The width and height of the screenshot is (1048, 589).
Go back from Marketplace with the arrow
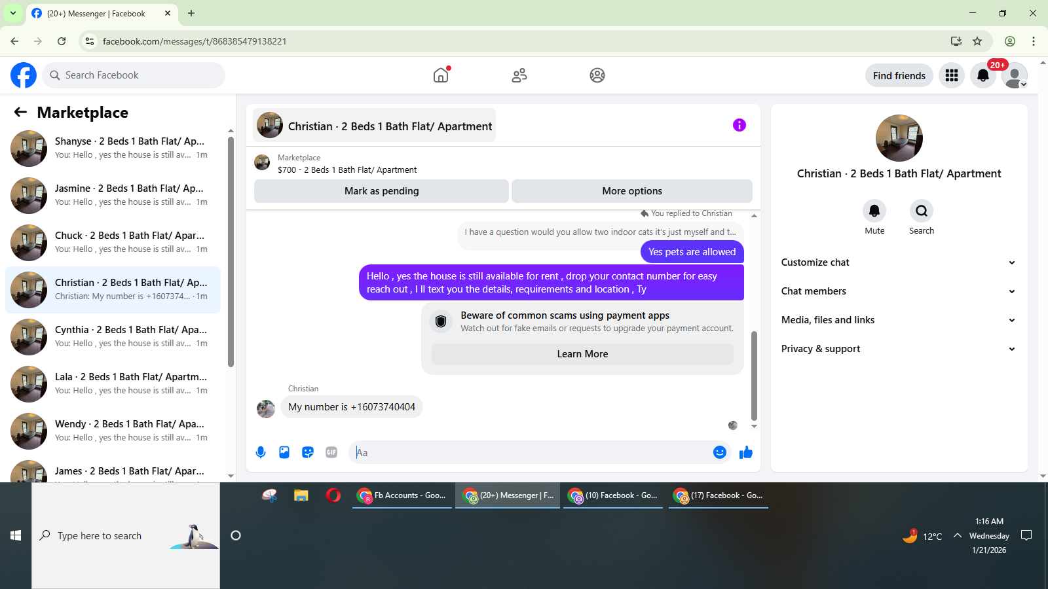20,112
